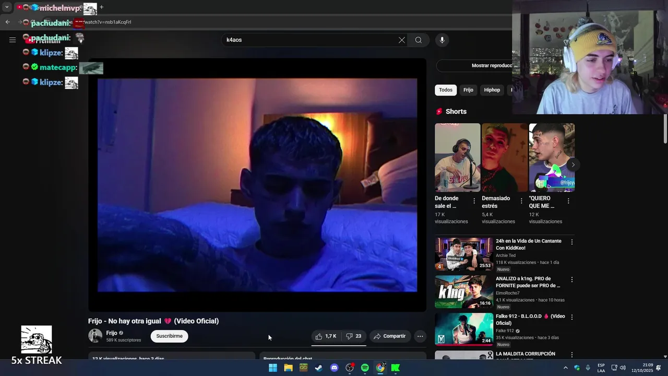668x376 pixels.
Task: Click the magnifier search button
Action: click(419, 40)
